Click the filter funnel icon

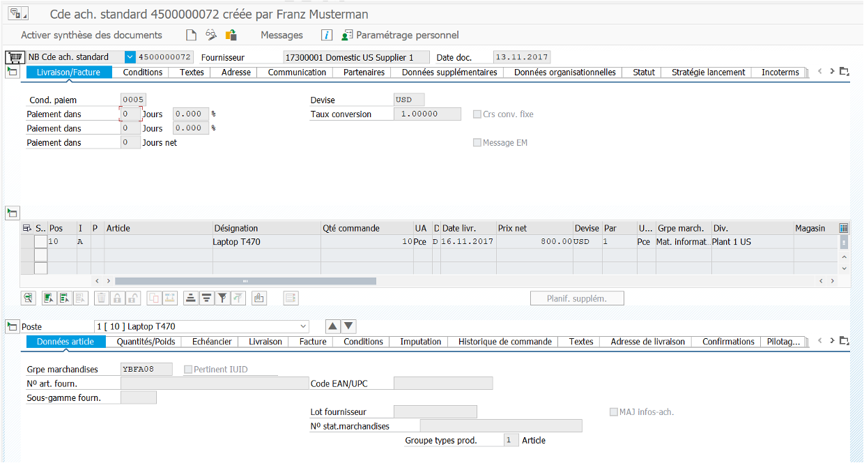coord(222,298)
